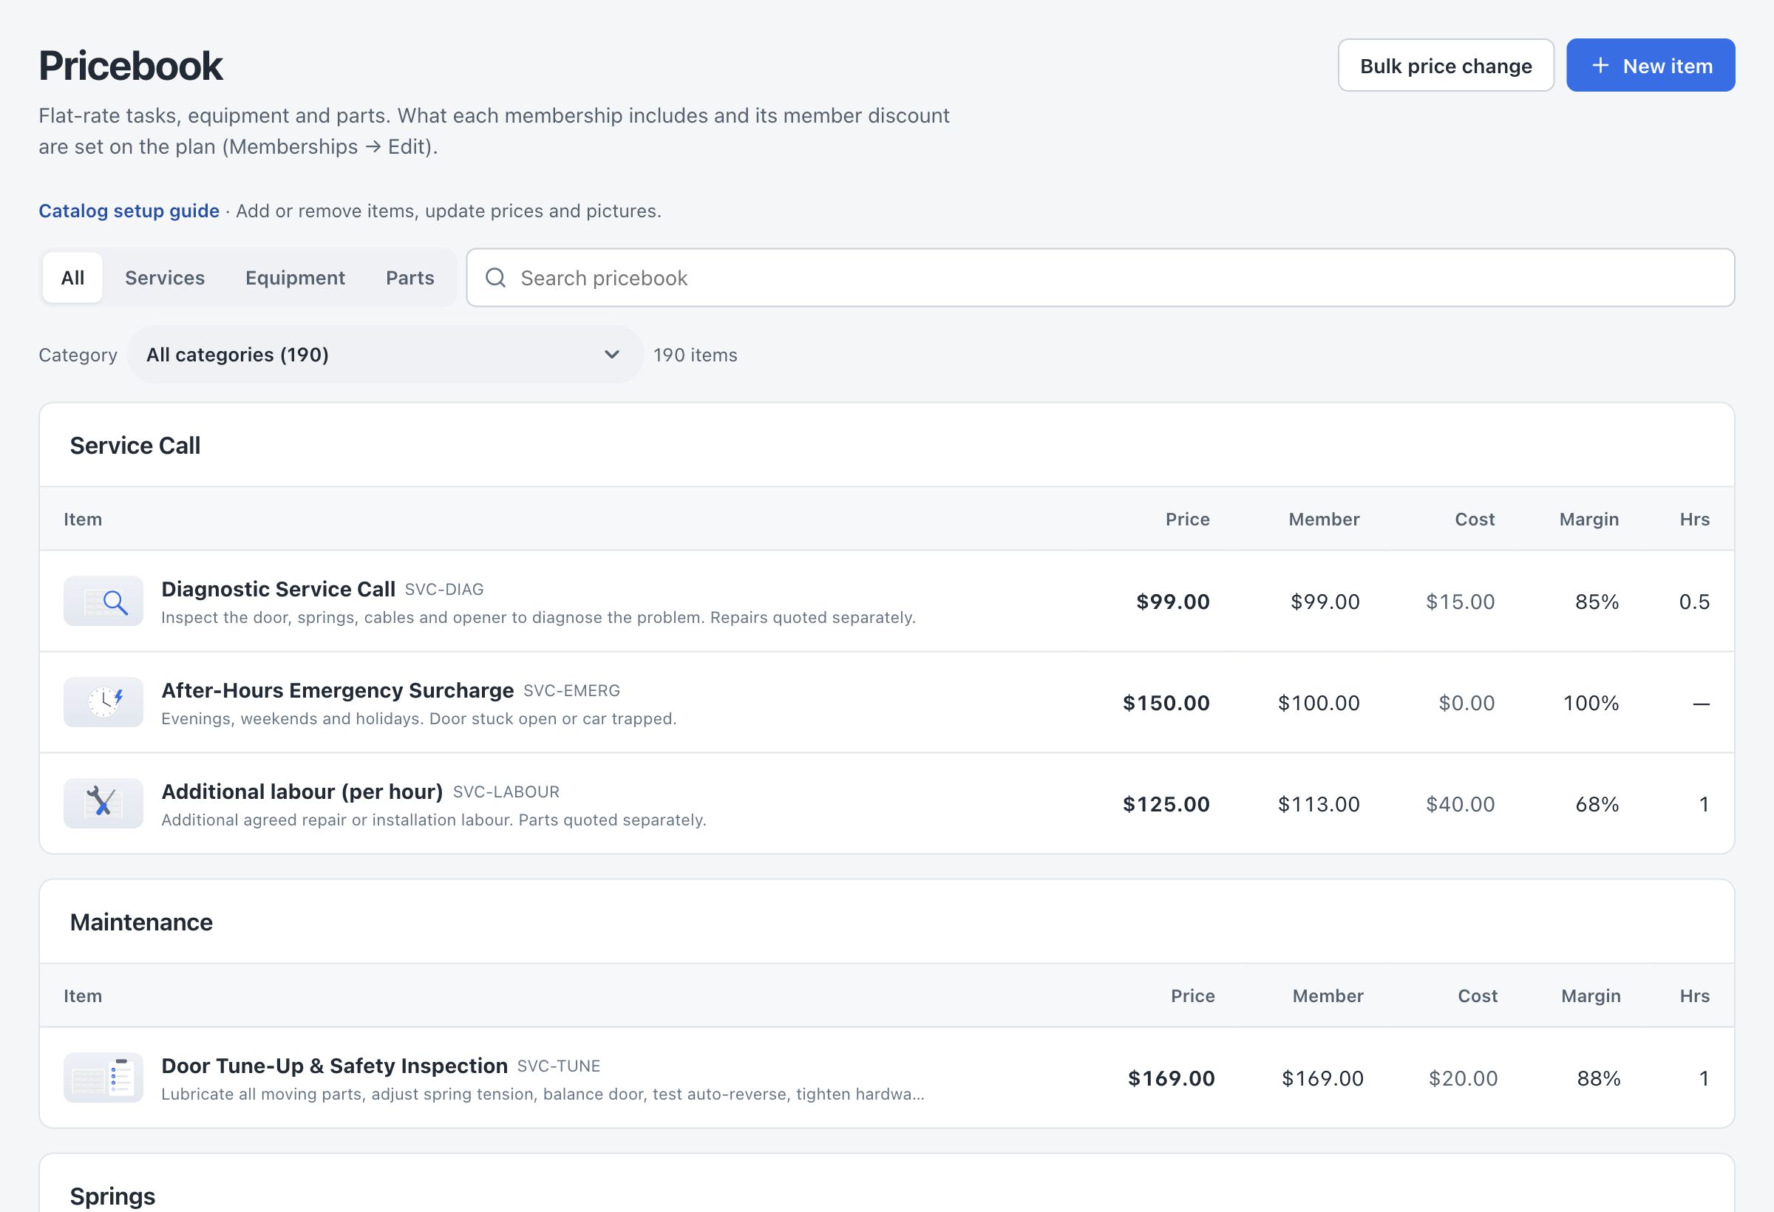This screenshot has height=1212, width=1774.
Task: Open the After-Hours Emergency Surcharge item
Action: [x=886, y=702]
